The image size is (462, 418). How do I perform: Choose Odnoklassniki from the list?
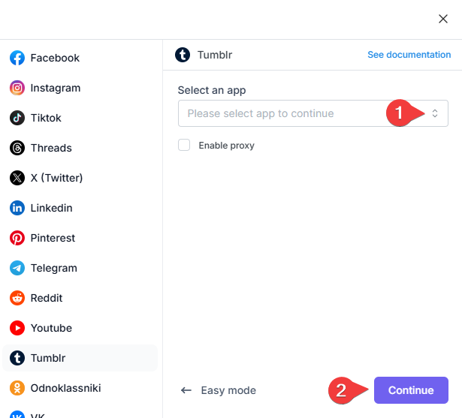point(80,388)
